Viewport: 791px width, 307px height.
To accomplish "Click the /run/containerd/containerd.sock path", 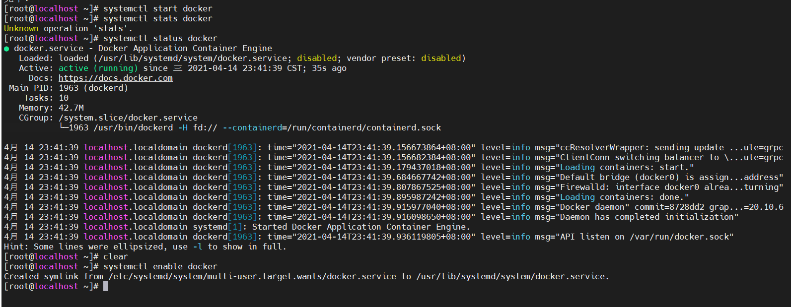I will (x=364, y=127).
